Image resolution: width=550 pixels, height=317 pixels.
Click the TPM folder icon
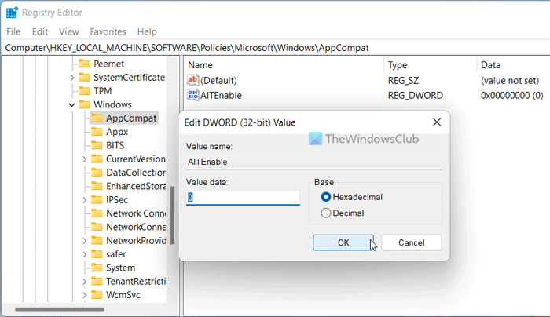(85, 91)
